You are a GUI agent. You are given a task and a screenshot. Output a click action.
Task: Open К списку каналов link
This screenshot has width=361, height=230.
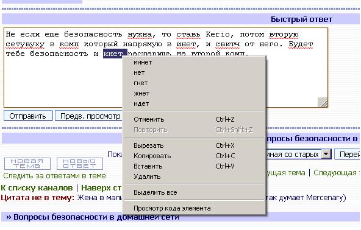point(37,188)
